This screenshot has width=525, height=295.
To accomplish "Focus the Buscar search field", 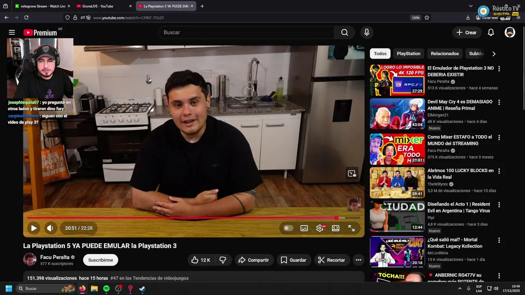I will pos(246,32).
